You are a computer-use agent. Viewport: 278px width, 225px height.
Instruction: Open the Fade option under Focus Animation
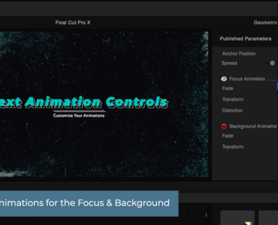(227, 88)
